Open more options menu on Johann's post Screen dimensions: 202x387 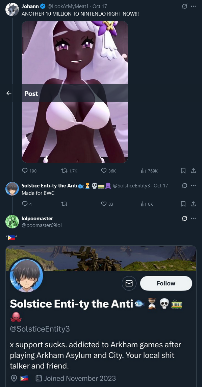(194, 6)
